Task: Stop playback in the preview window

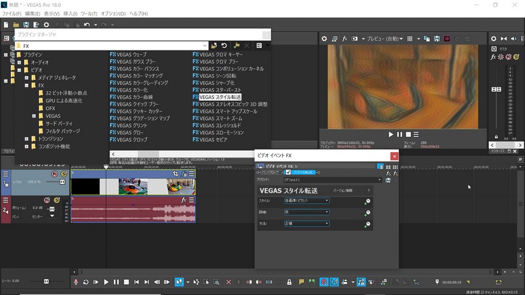Action: click(x=408, y=134)
